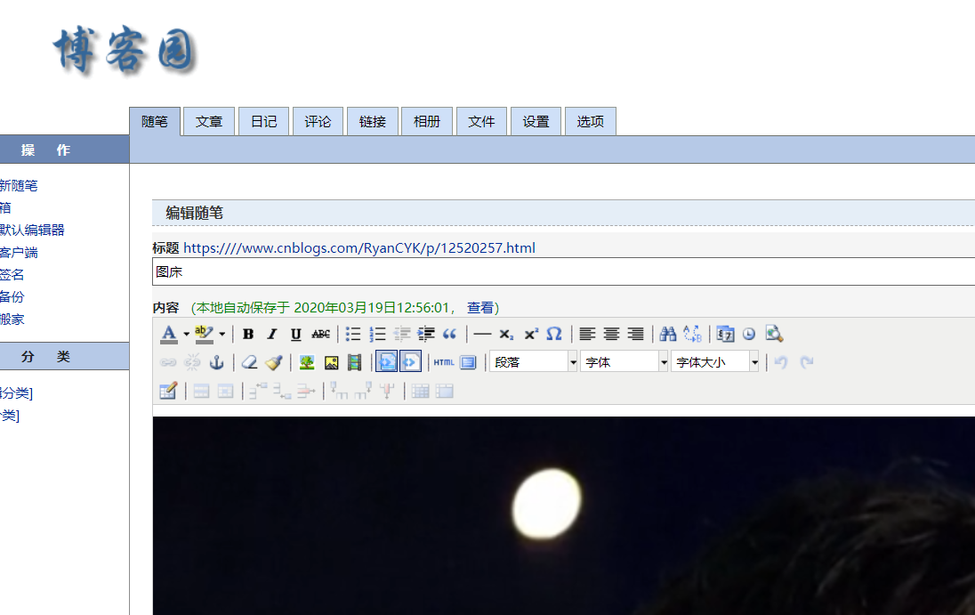Toggle the bulleted list

pos(353,334)
